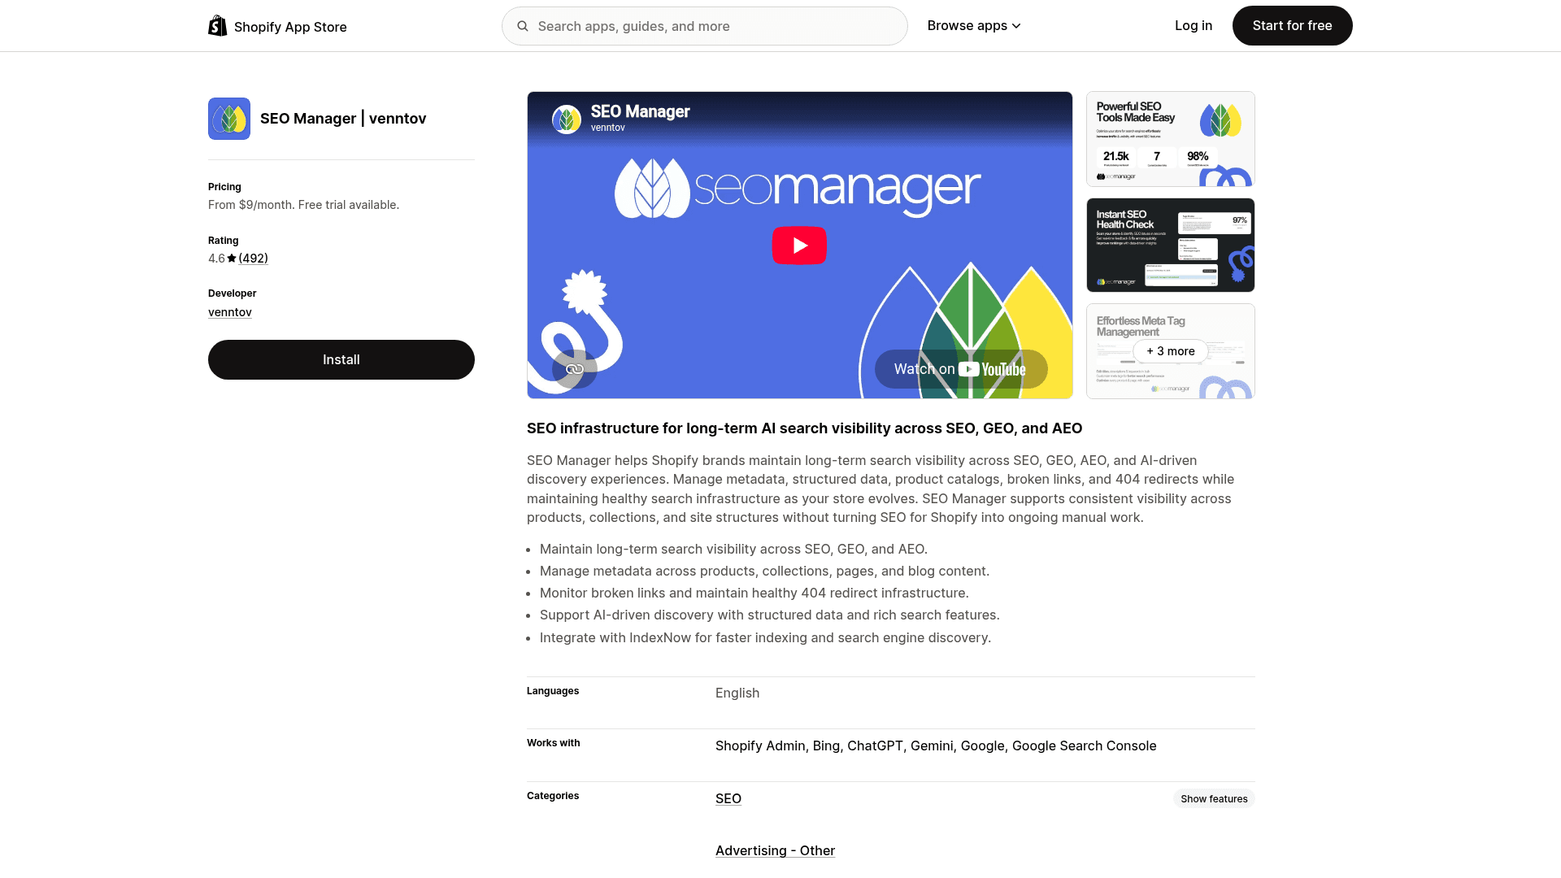Open the Log in link

(x=1194, y=26)
